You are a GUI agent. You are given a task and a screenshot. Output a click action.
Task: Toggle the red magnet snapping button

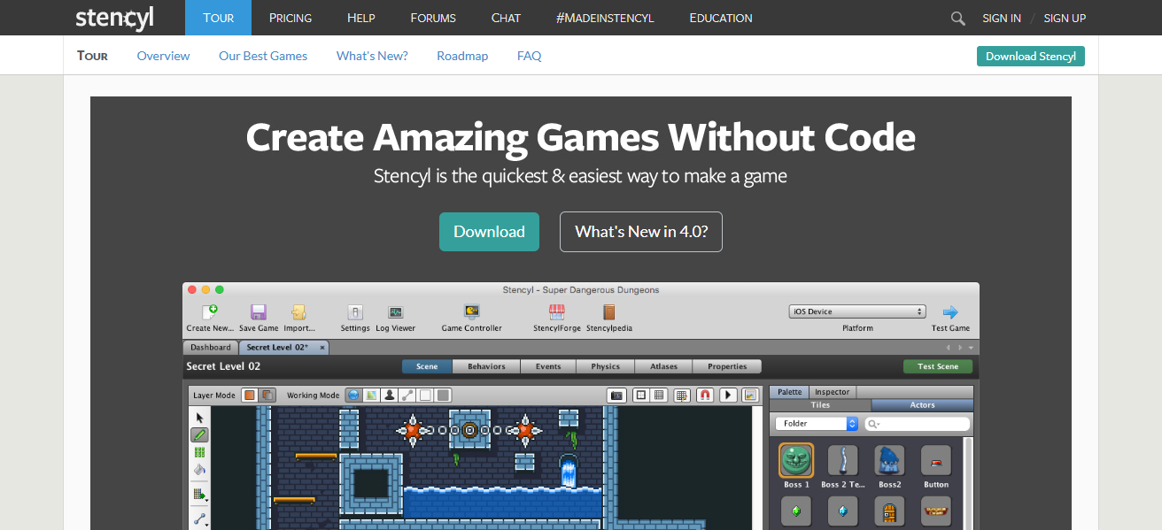pos(706,395)
